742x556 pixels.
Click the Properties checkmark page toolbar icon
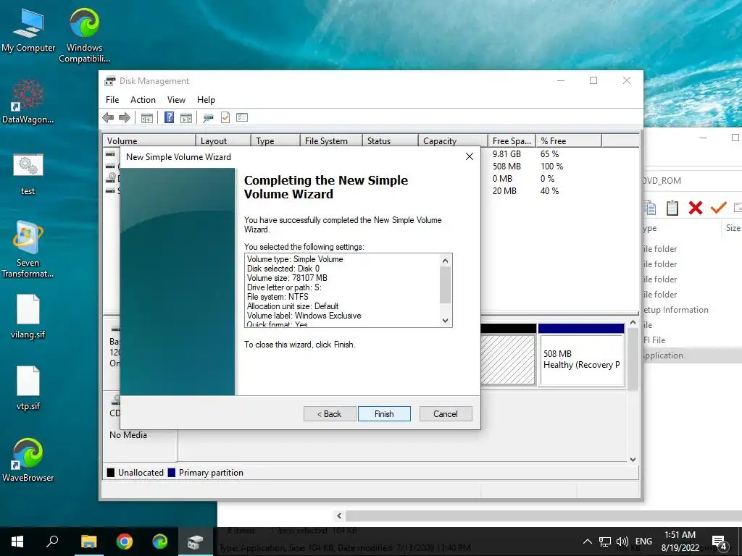225,117
